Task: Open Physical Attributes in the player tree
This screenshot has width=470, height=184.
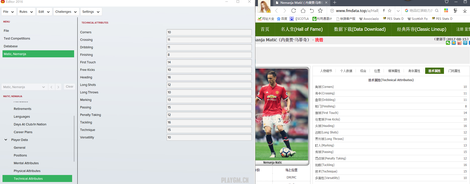Action: [x=27, y=171]
